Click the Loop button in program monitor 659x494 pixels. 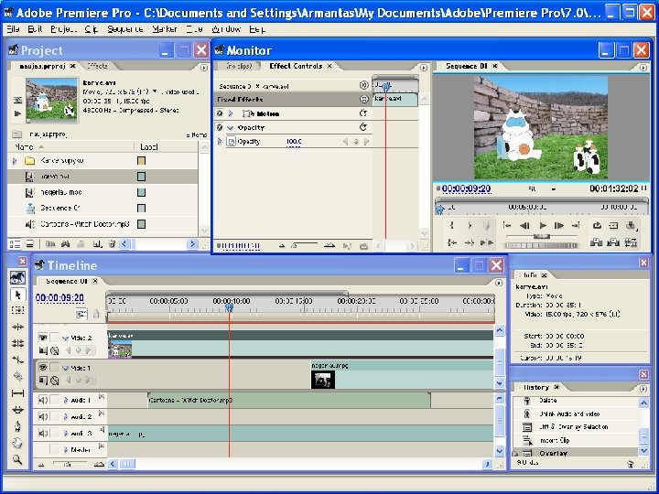tap(597, 226)
